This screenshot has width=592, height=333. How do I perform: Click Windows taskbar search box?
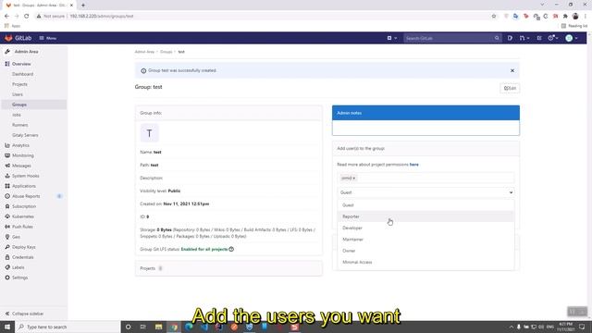68,327
